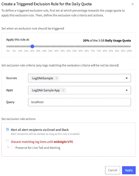Screen dimensions: 139x176
Task: Open the Apps selection field
Action: tap(80, 90)
